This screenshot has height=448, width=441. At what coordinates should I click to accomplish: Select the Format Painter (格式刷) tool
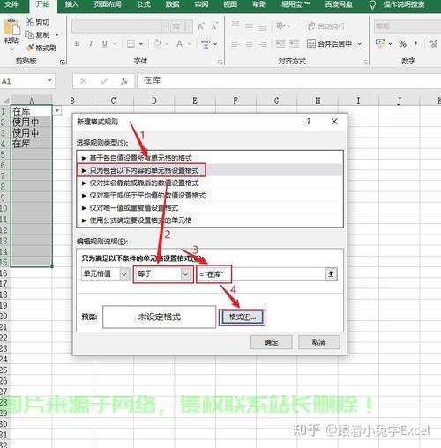pos(41,48)
